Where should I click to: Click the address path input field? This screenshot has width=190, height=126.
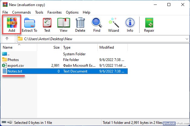pyautogui.click(x=100, y=39)
